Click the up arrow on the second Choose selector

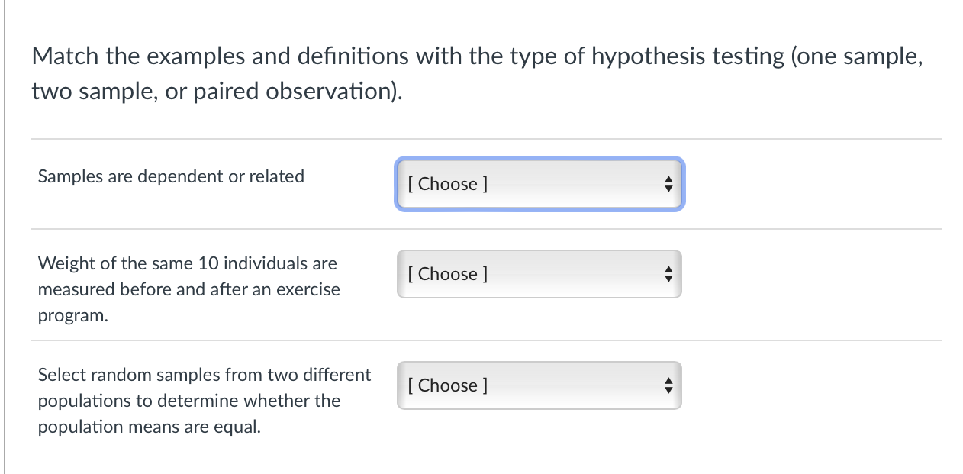click(x=668, y=269)
